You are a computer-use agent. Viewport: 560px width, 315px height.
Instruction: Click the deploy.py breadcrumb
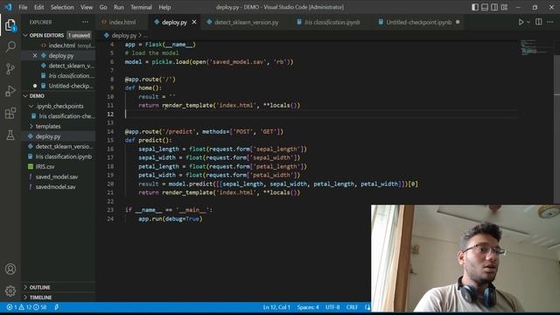pyautogui.click(x=124, y=35)
